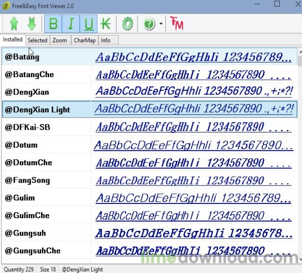Select the @BatangChe font name
Image resolution: width=302 pixels, height=273 pixels.
coord(29,75)
